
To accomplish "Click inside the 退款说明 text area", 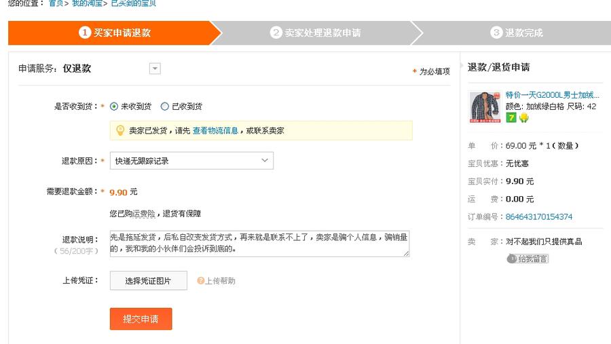I will click(x=259, y=244).
